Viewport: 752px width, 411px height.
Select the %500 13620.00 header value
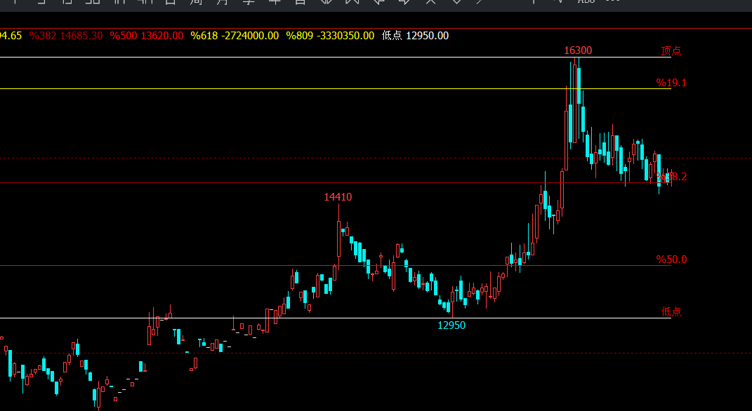(146, 36)
